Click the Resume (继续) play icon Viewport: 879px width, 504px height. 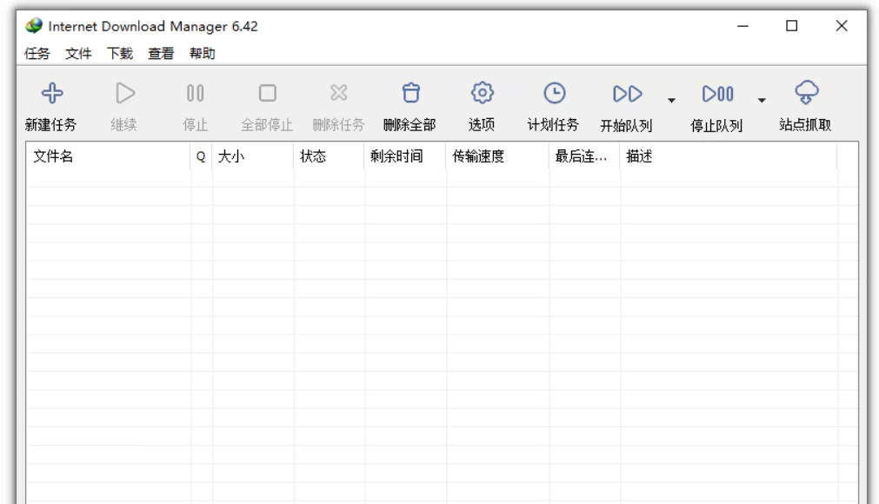tap(124, 93)
